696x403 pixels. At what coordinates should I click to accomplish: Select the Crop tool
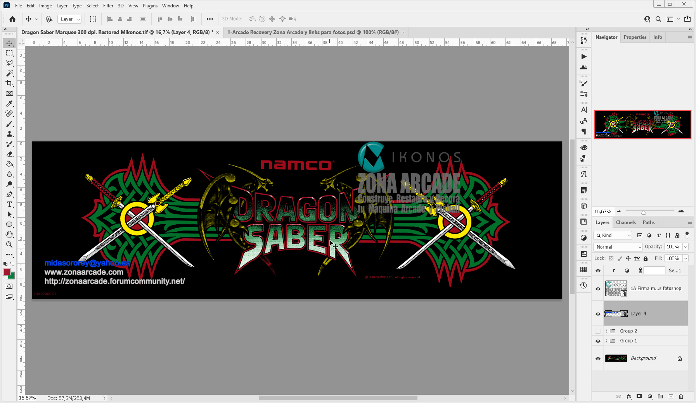coord(9,83)
